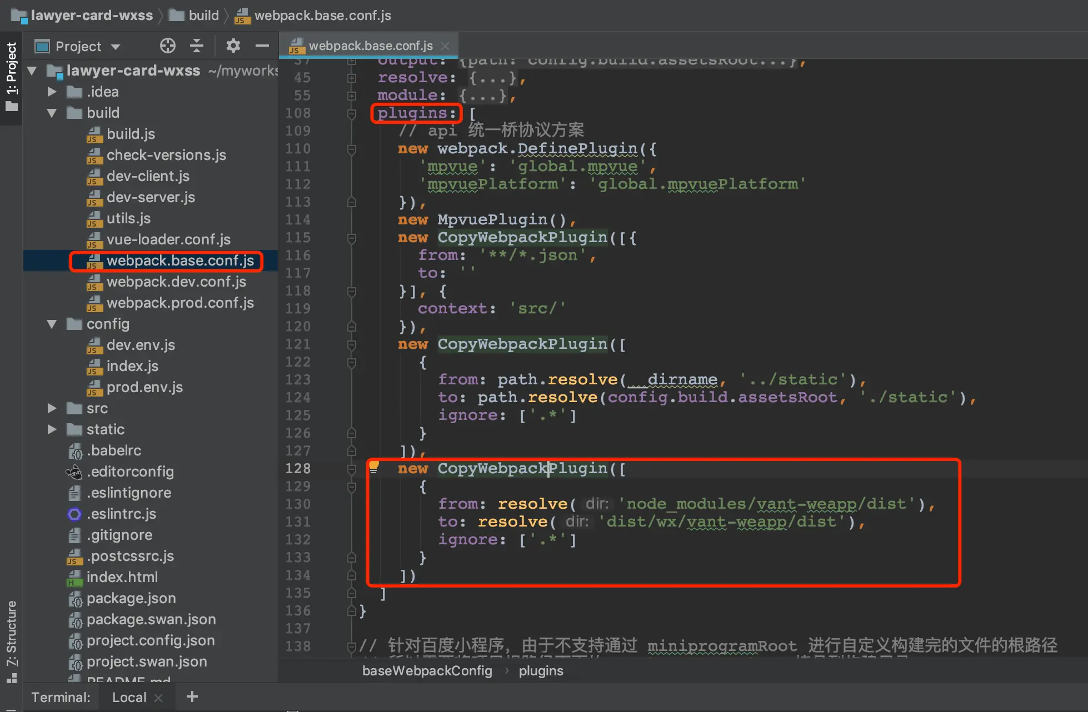Add new Terminal session with plus icon
The height and width of the screenshot is (712, 1088).
tap(192, 696)
